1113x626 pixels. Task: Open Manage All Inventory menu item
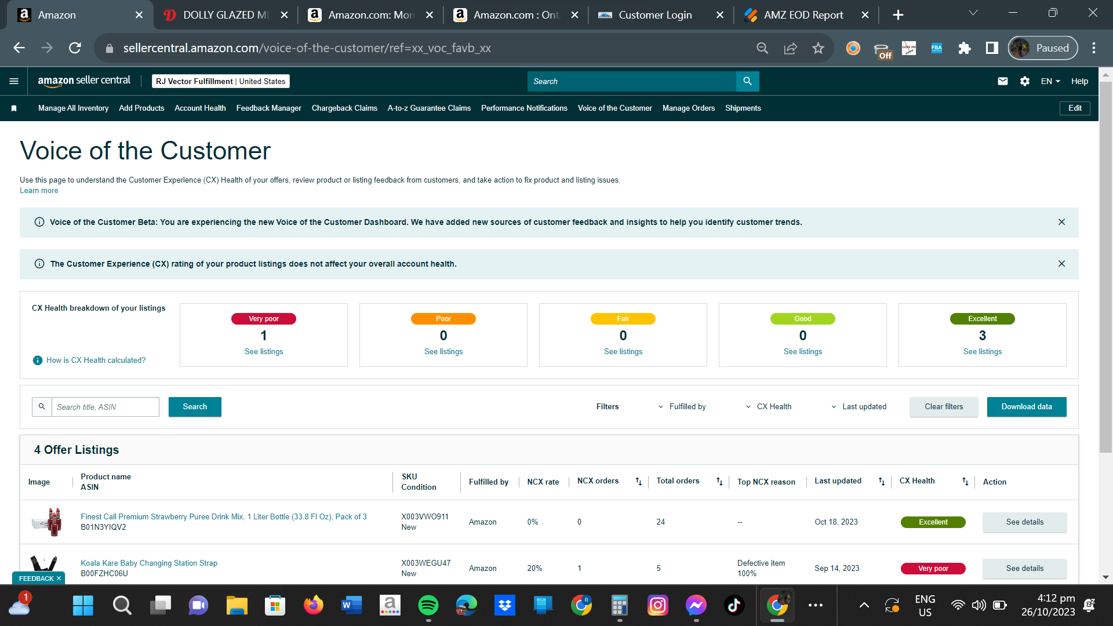coord(73,108)
